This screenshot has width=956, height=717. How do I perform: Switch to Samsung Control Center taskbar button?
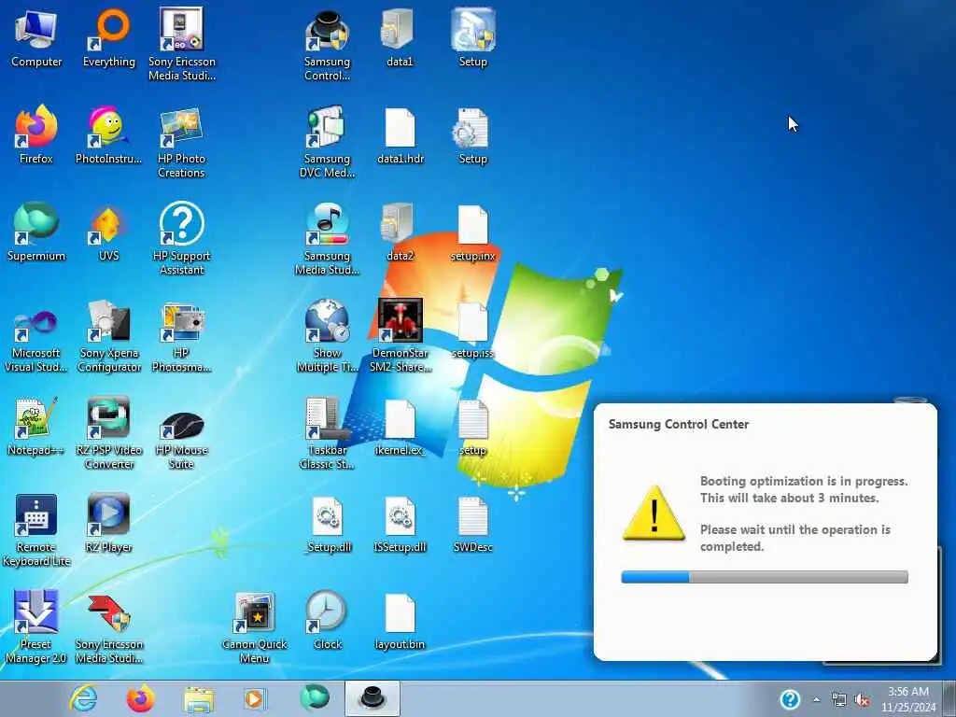click(x=373, y=698)
